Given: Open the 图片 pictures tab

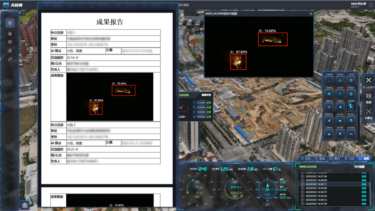Looking at the screenshot, I should (335, 159).
